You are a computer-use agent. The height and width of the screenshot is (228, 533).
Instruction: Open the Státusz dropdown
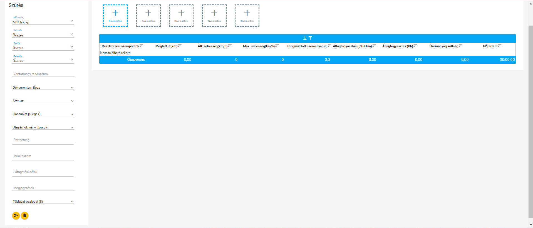[x=43, y=101]
